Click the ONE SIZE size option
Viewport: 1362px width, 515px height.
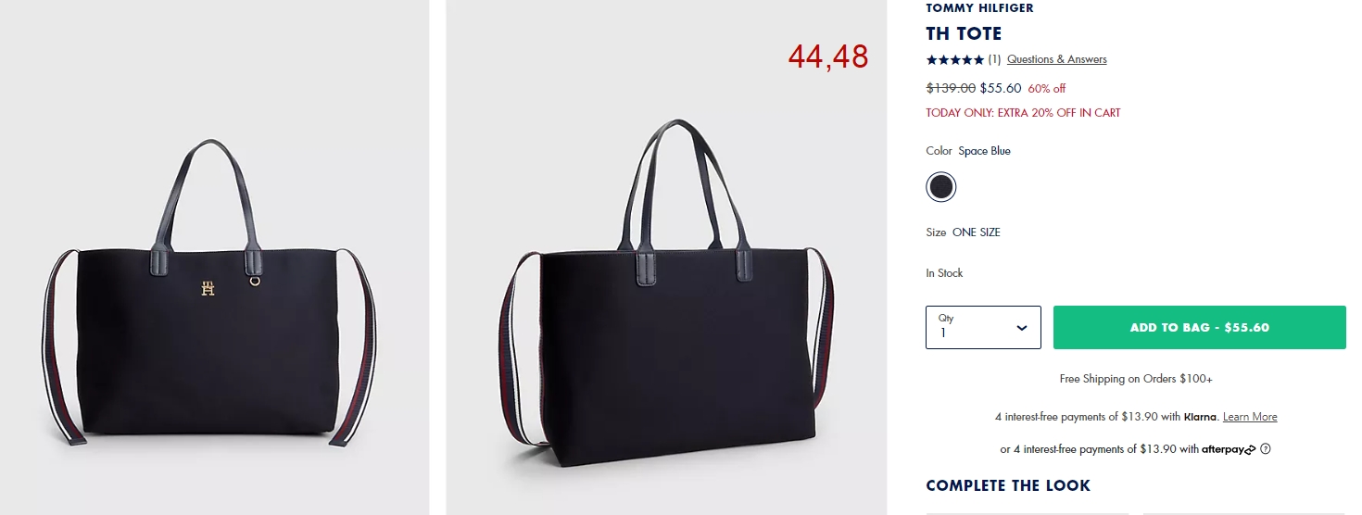977,232
